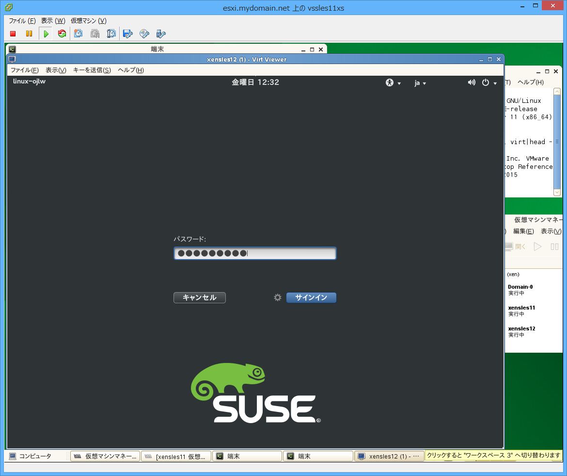Suspend the VM with the orange pause icon
The width and height of the screenshot is (567, 476).
(29, 33)
